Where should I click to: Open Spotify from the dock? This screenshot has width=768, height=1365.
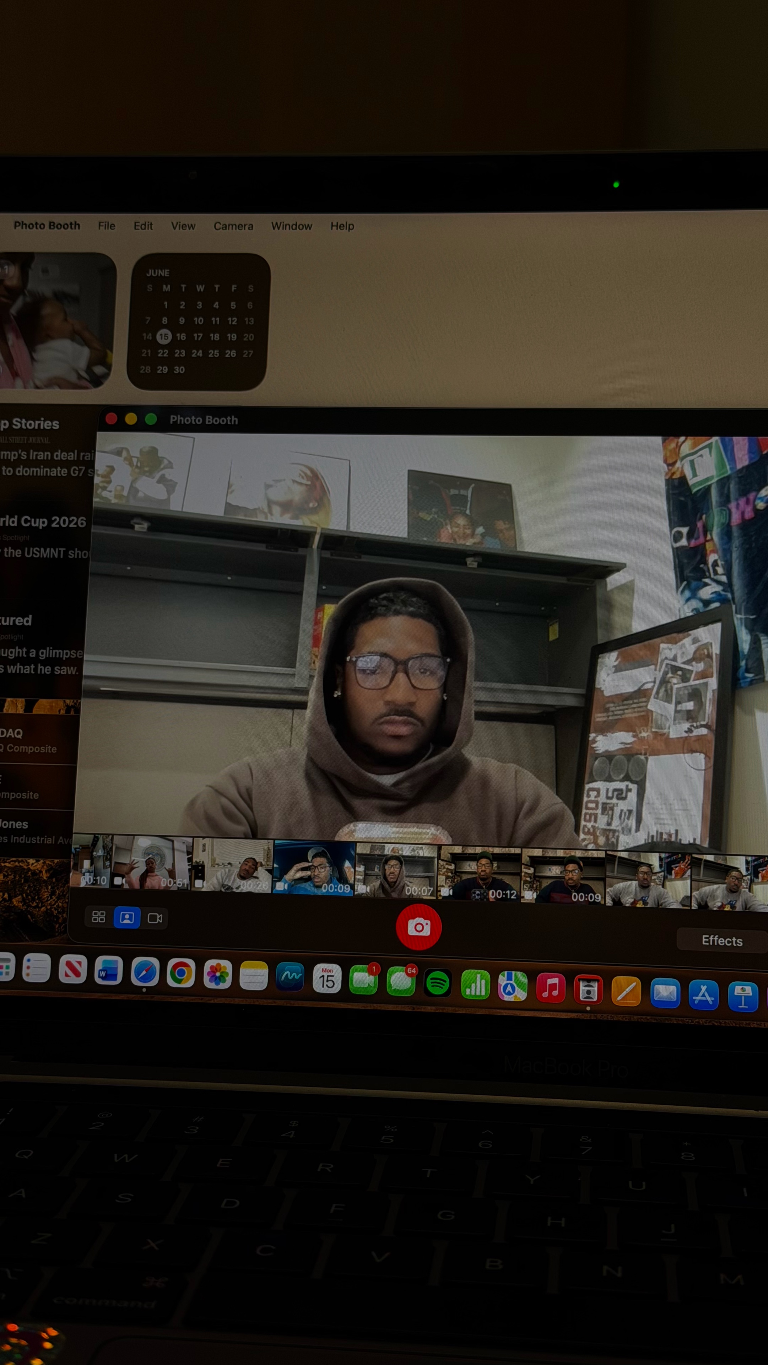[x=438, y=983]
